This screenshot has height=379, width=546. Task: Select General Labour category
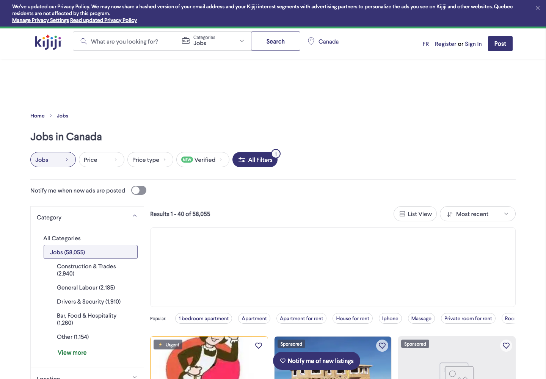pos(86,287)
